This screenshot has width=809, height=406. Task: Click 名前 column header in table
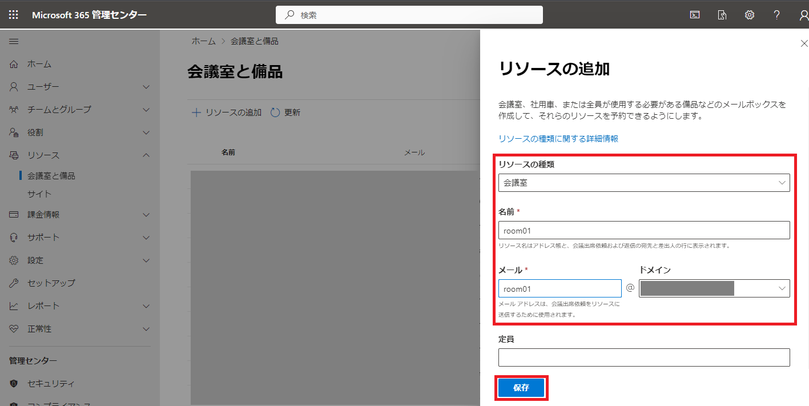tap(228, 152)
